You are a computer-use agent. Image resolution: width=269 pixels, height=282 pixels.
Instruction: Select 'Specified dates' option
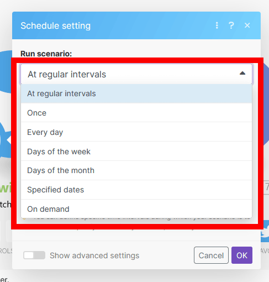[x=136, y=190]
